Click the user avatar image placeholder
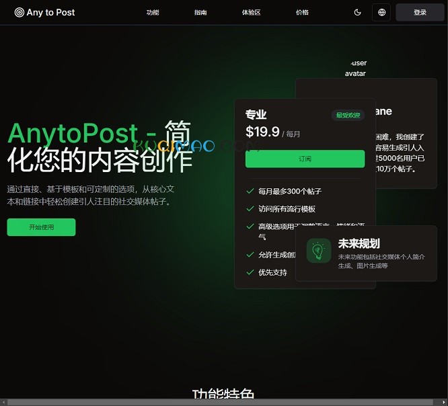The height and width of the screenshot is (406, 448). [355, 68]
